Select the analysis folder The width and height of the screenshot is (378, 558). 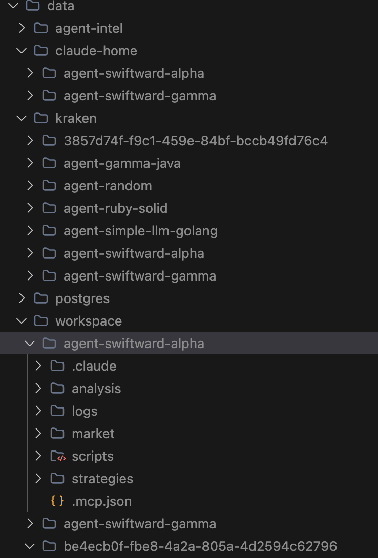pos(96,389)
